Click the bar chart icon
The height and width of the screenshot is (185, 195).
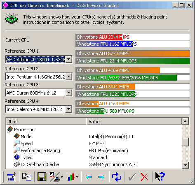tap(70, 177)
